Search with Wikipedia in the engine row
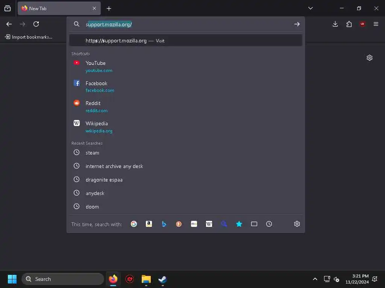 tap(209, 224)
